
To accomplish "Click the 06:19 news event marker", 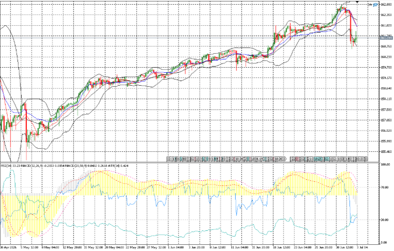I will tap(259, 159).
